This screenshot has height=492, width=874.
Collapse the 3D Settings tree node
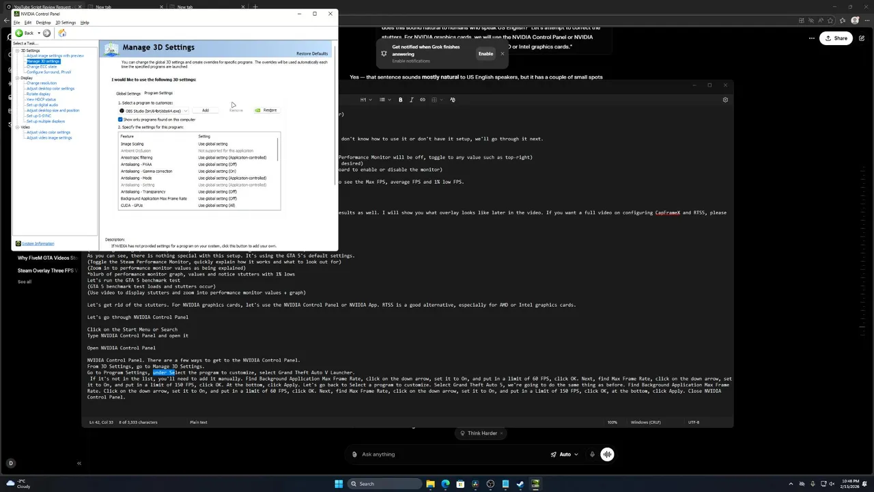[18, 51]
